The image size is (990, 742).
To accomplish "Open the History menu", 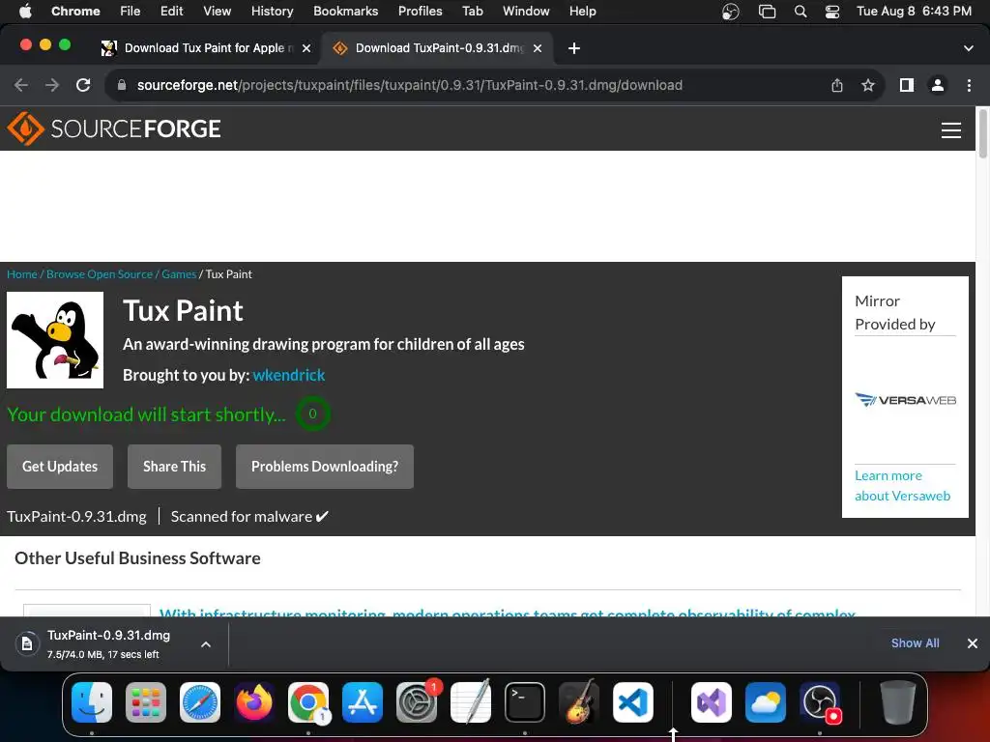I will (272, 11).
